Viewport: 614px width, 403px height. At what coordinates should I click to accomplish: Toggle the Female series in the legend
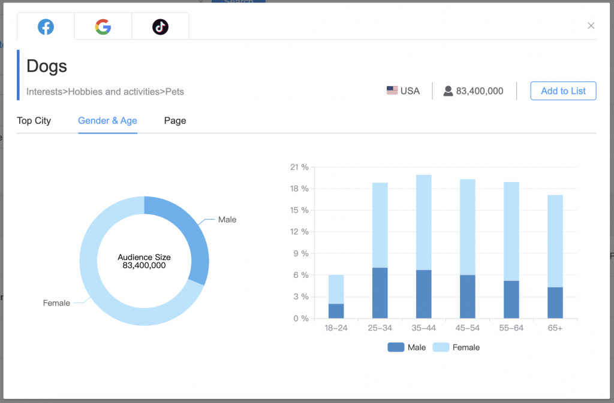click(x=465, y=347)
